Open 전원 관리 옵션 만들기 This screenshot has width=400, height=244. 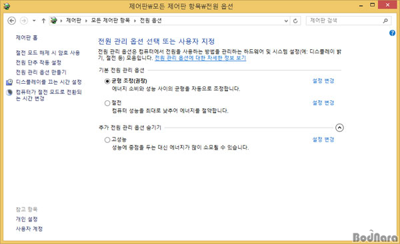(41, 72)
